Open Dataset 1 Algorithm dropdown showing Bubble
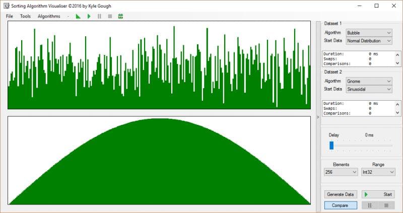This screenshot has height=213, width=403. (369, 33)
